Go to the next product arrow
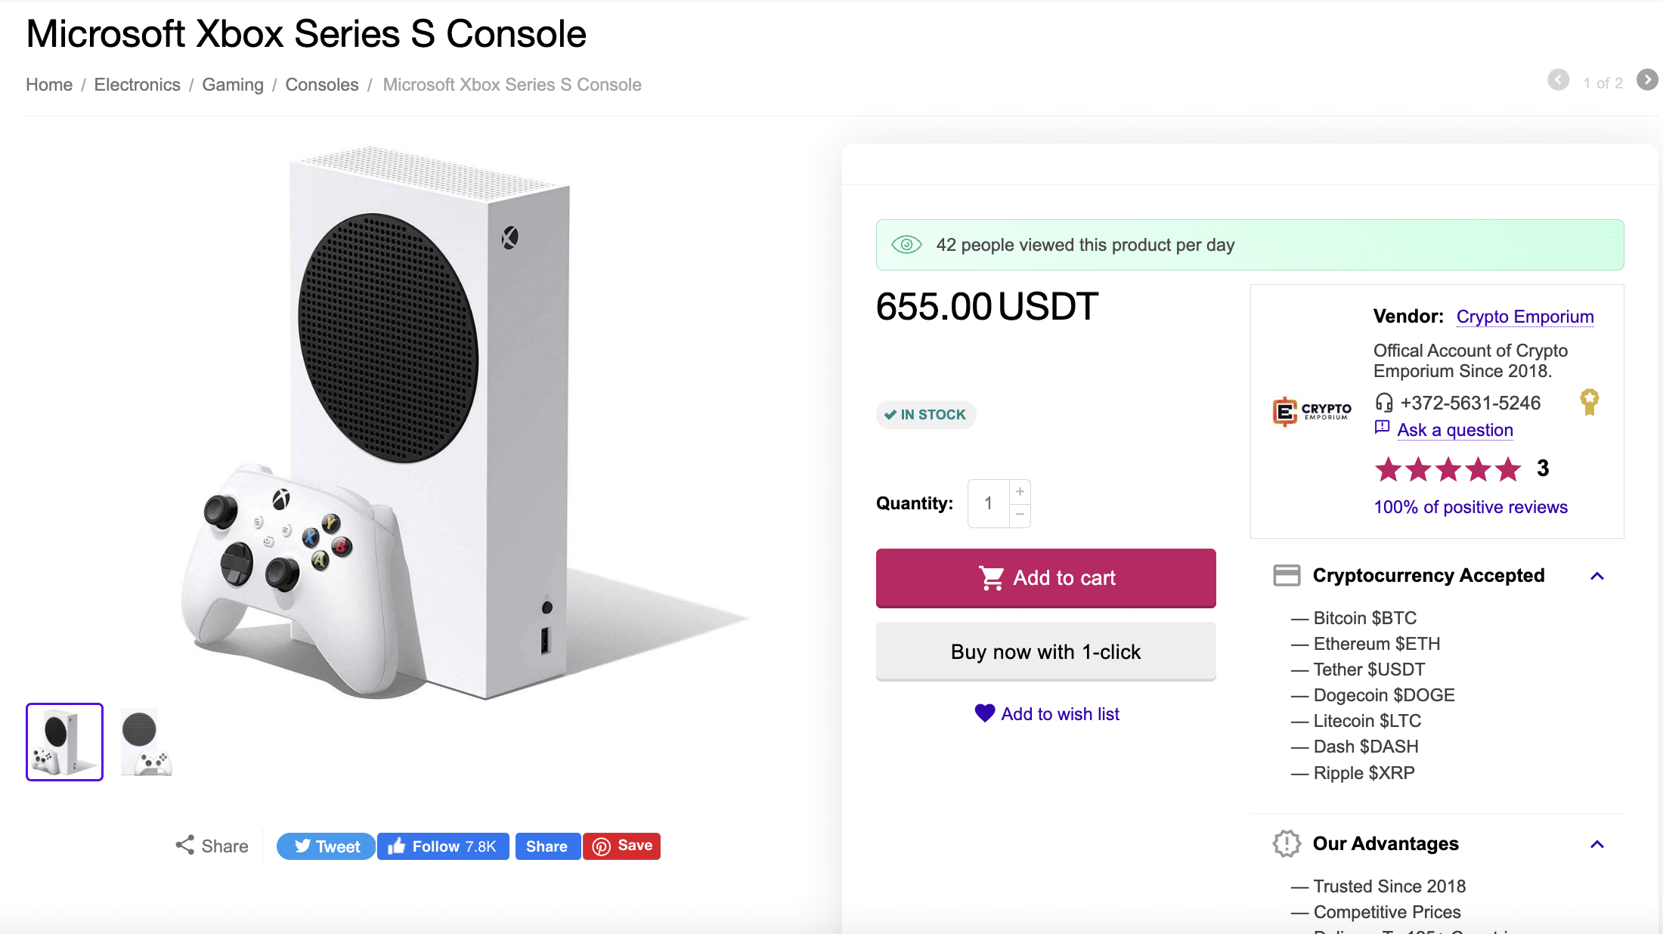This screenshot has width=1663, height=934. (x=1647, y=79)
